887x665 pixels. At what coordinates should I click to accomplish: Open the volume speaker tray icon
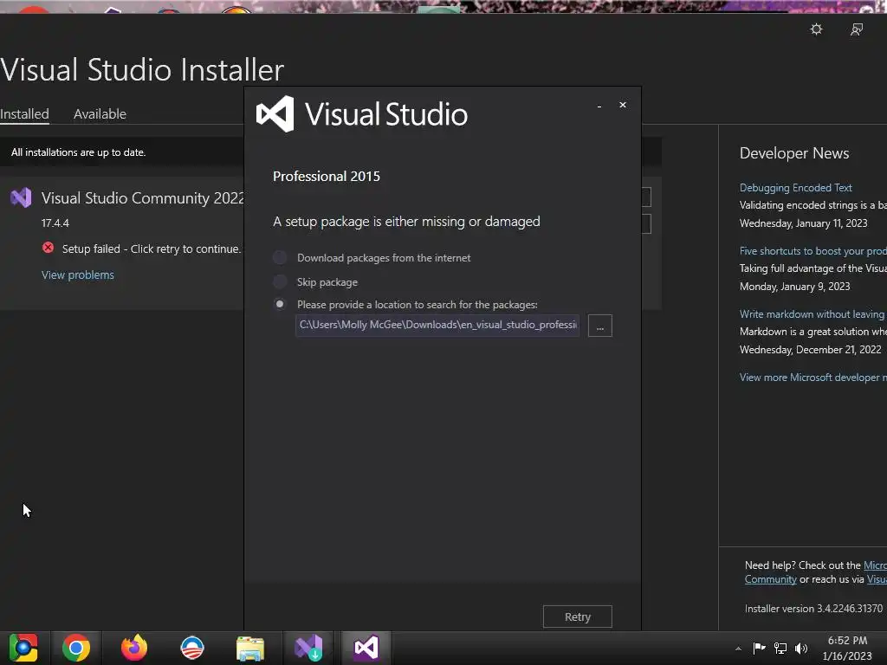[x=801, y=648]
